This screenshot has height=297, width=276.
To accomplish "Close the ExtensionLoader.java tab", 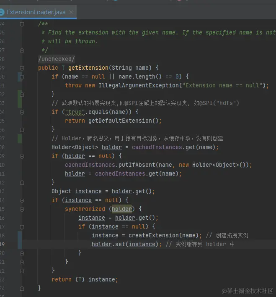I will [71, 12].
